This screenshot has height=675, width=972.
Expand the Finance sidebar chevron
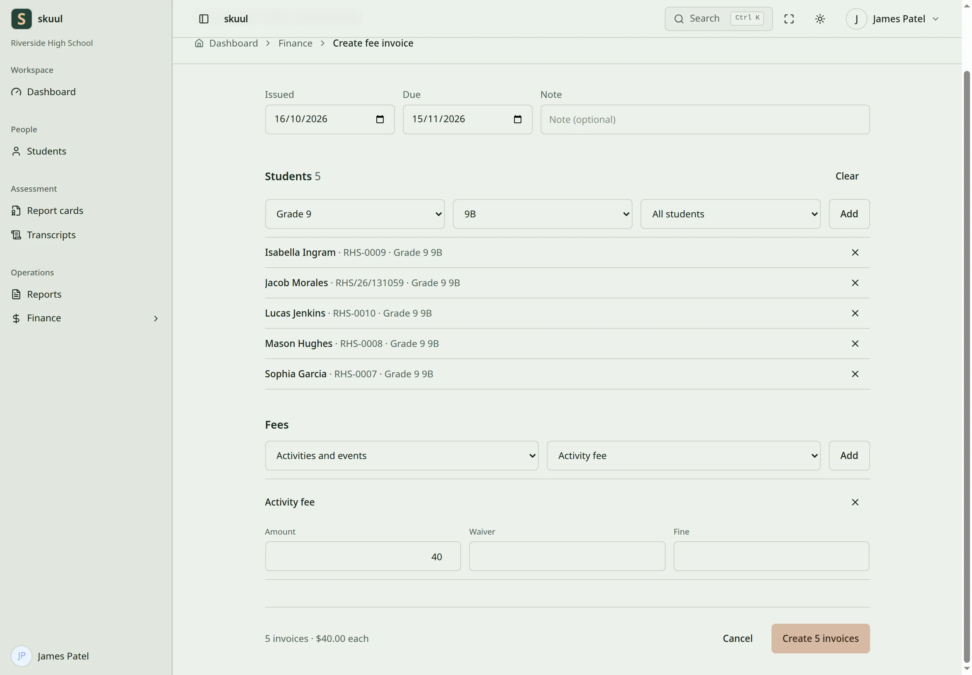tap(156, 319)
